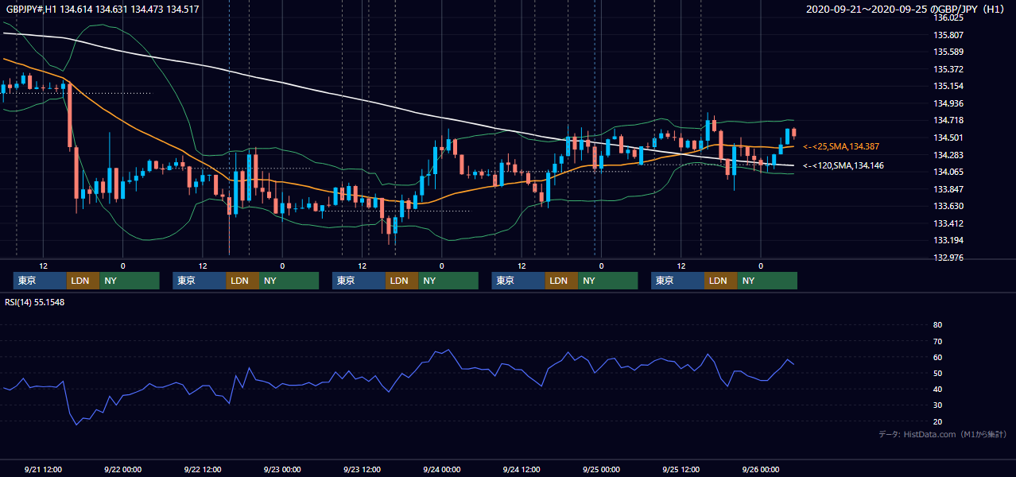
Task: Click the 135.154 price axis label
Action: [x=950, y=86]
